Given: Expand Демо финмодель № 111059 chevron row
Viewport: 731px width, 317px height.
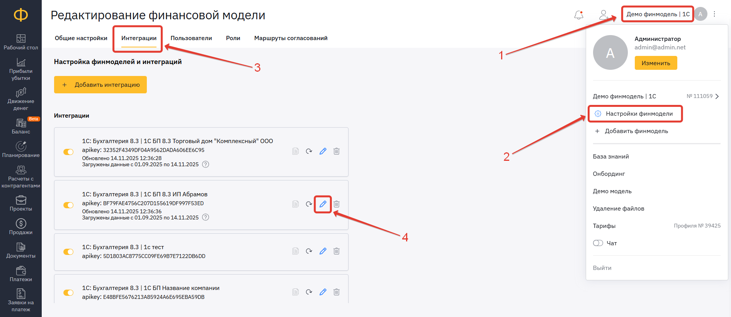Looking at the screenshot, I should point(656,96).
